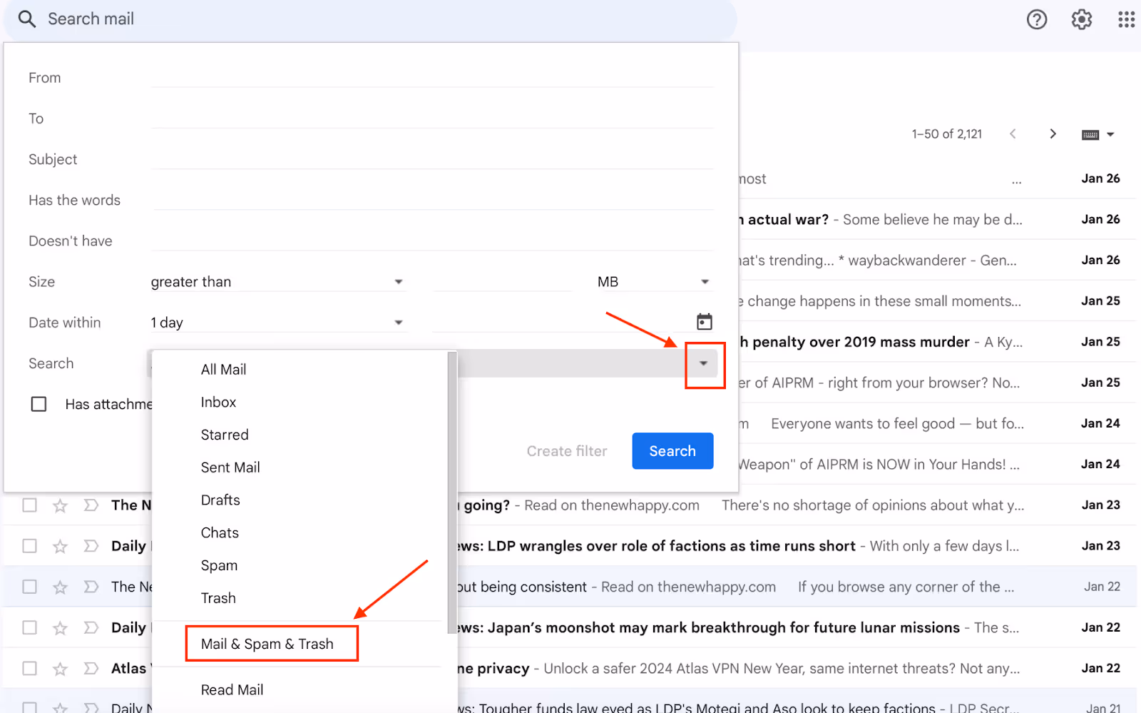Click the Create filter button
Screen dimensions: 1141x713
click(x=566, y=450)
